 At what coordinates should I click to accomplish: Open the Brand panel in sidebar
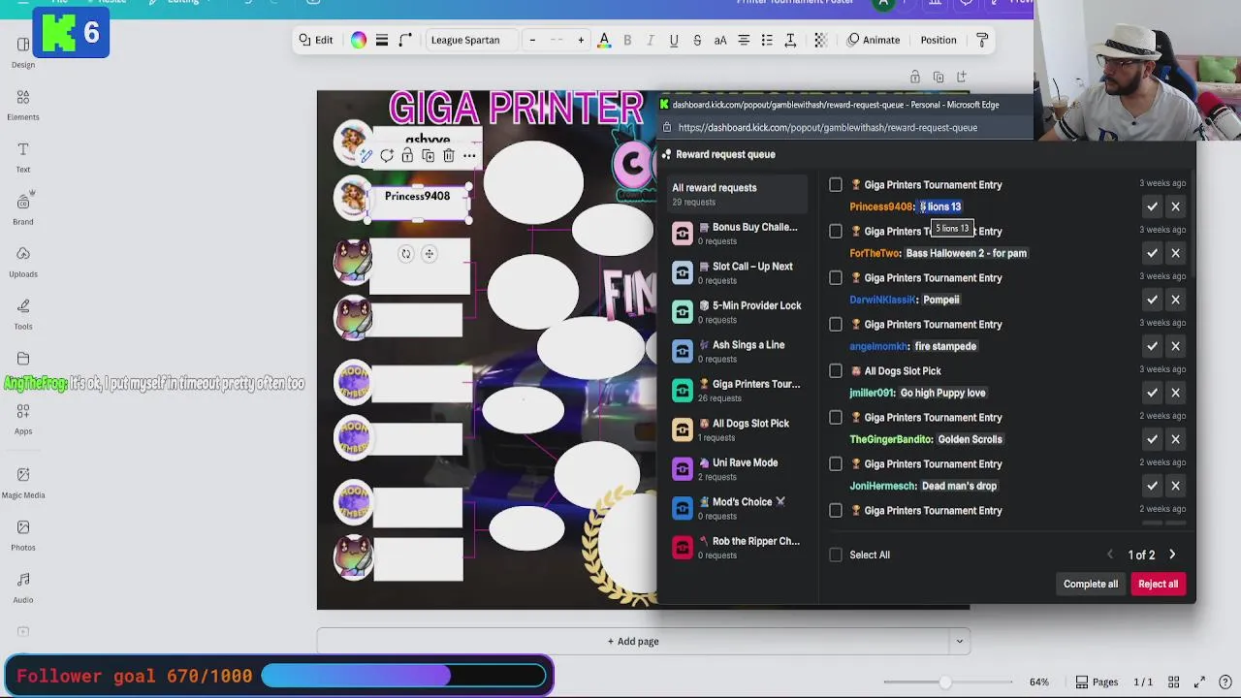pyautogui.click(x=23, y=209)
